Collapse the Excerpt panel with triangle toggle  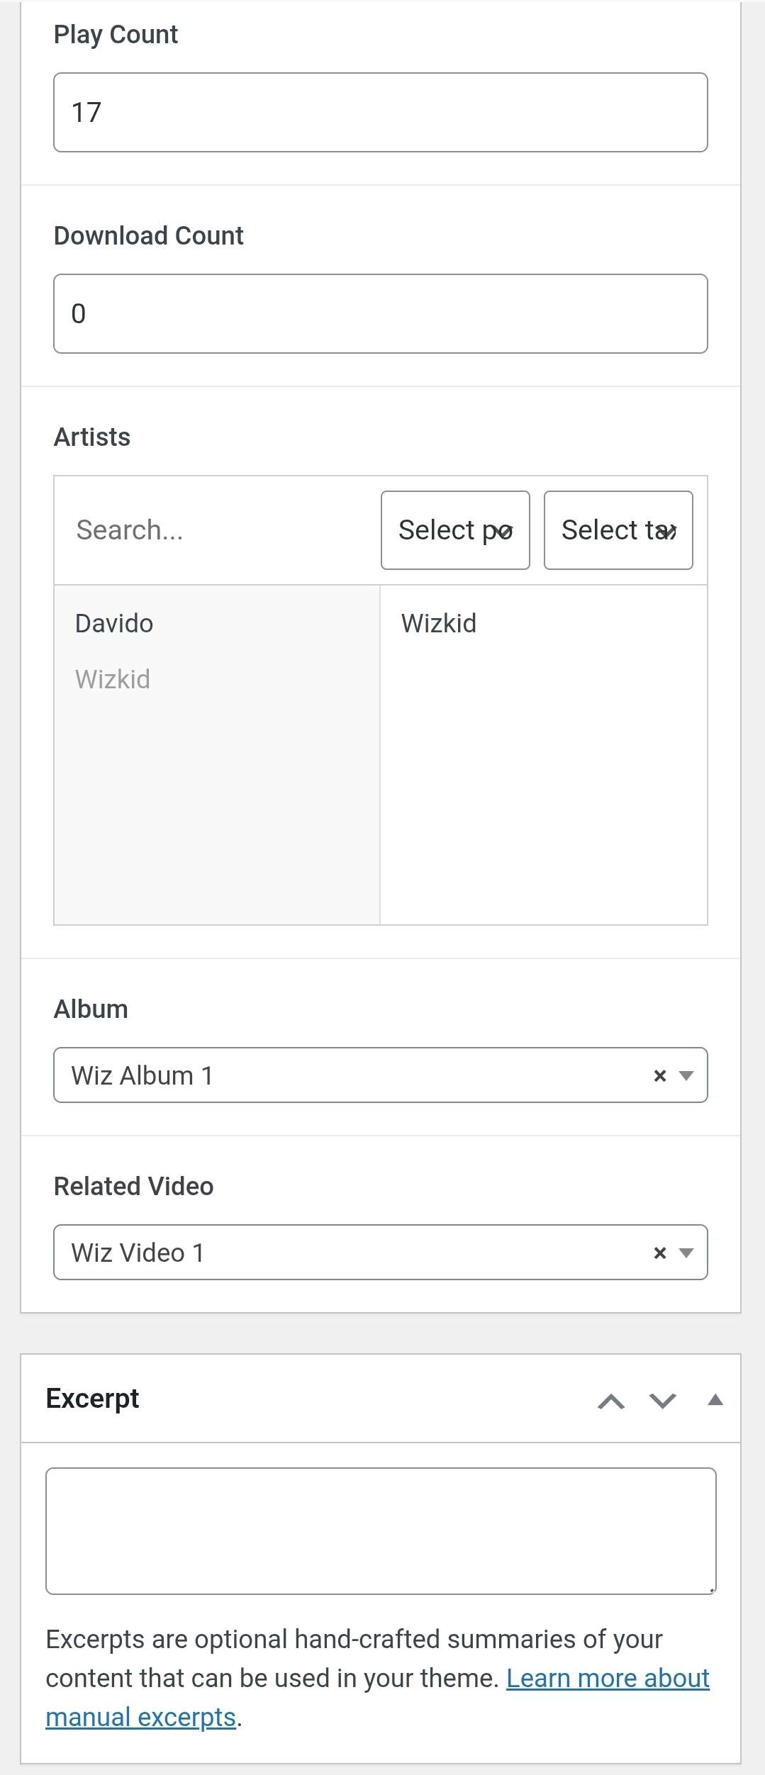pos(715,1400)
